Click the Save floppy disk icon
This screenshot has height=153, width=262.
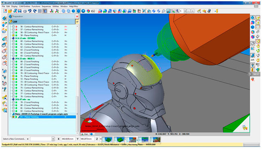click(x=19, y=11)
